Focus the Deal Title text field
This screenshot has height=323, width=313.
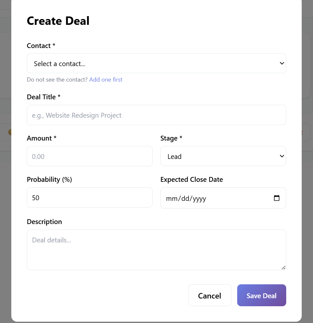(156, 115)
